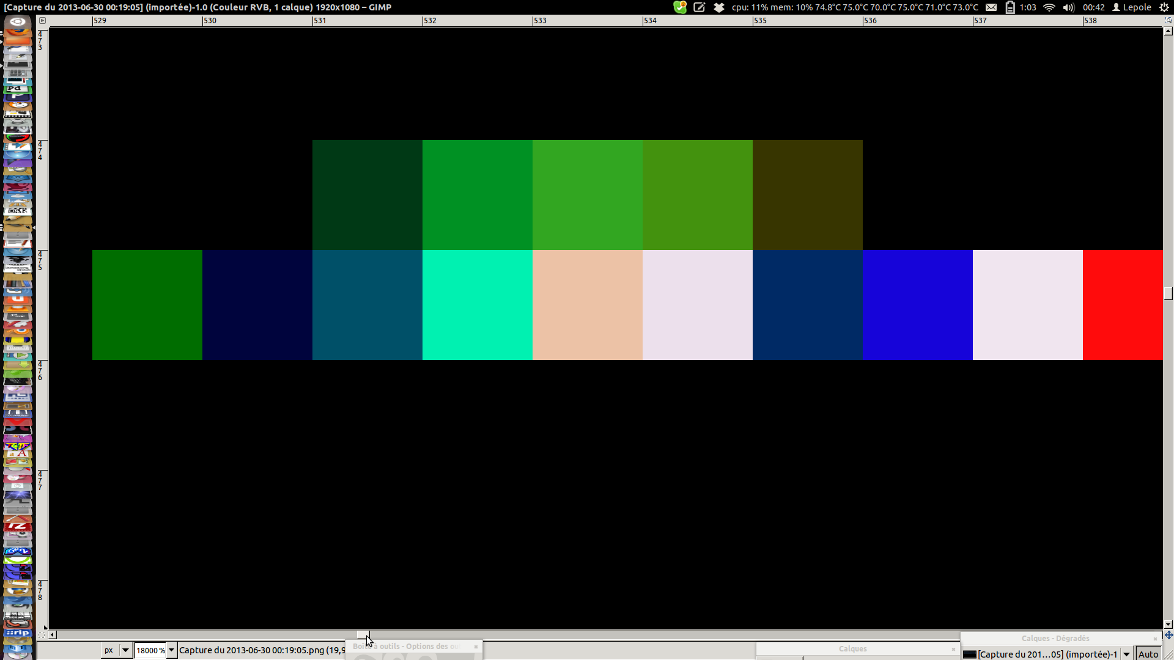Toggle the quick mask button at bottom-left
The height and width of the screenshot is (660, 1174).
pos(42,635)
